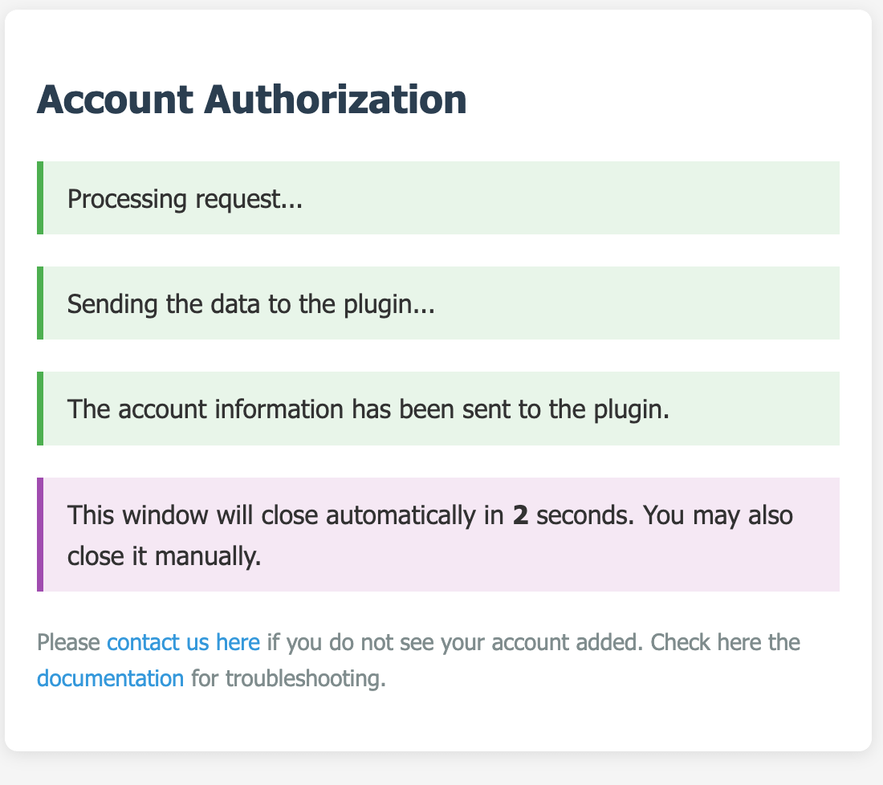
Task: Click the "account information has been sent" message
Action: 368,409
